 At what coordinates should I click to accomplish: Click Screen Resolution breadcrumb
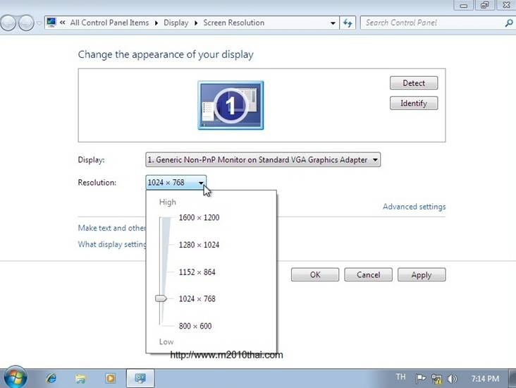233,23
